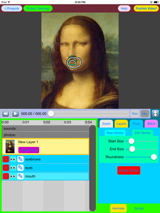The image size is (160, 213).
Task: Delete the eyes layer with red X
Action: (6, 168)
